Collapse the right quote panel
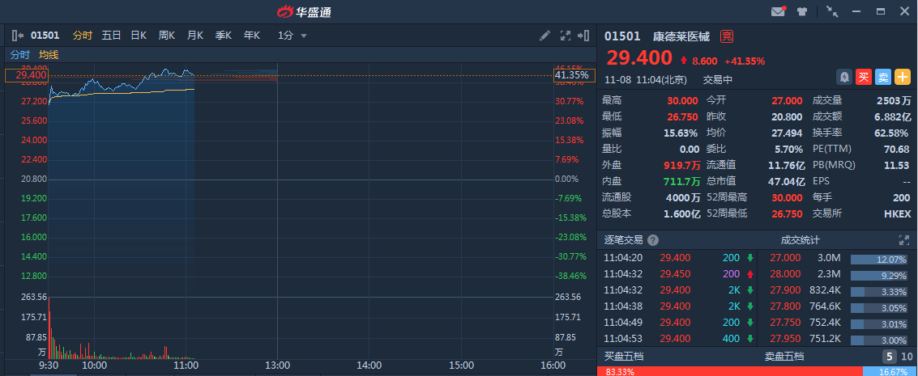The width and height of the screenshot is (918, 376). click(x=584, y=36)
